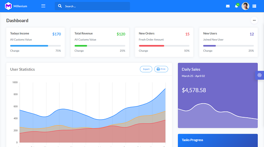Open the notifications bell
The height and width of the screenshot is (147, 264).
[x=236, y=6]
